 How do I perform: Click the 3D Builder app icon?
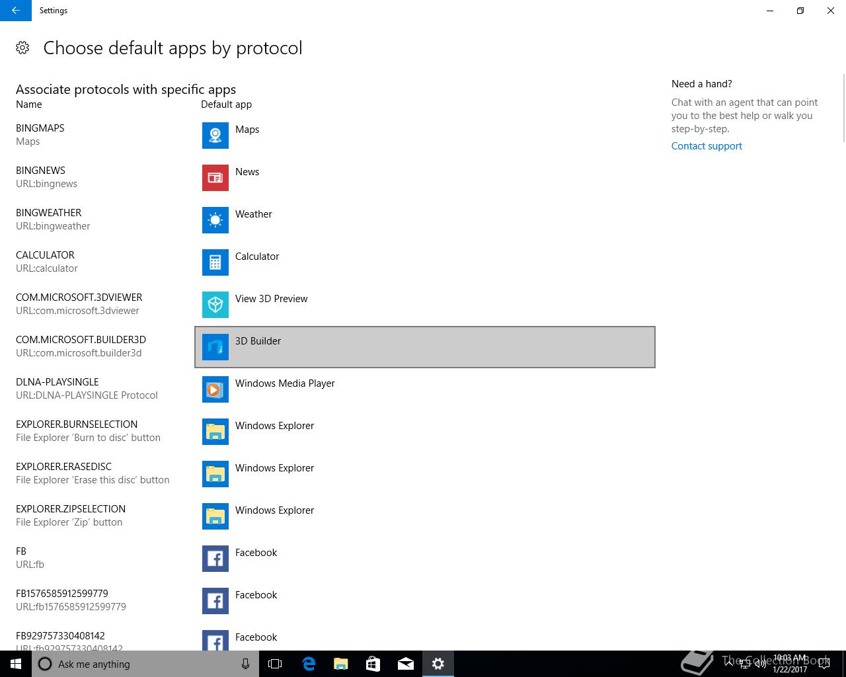click(x=215, y=347)
